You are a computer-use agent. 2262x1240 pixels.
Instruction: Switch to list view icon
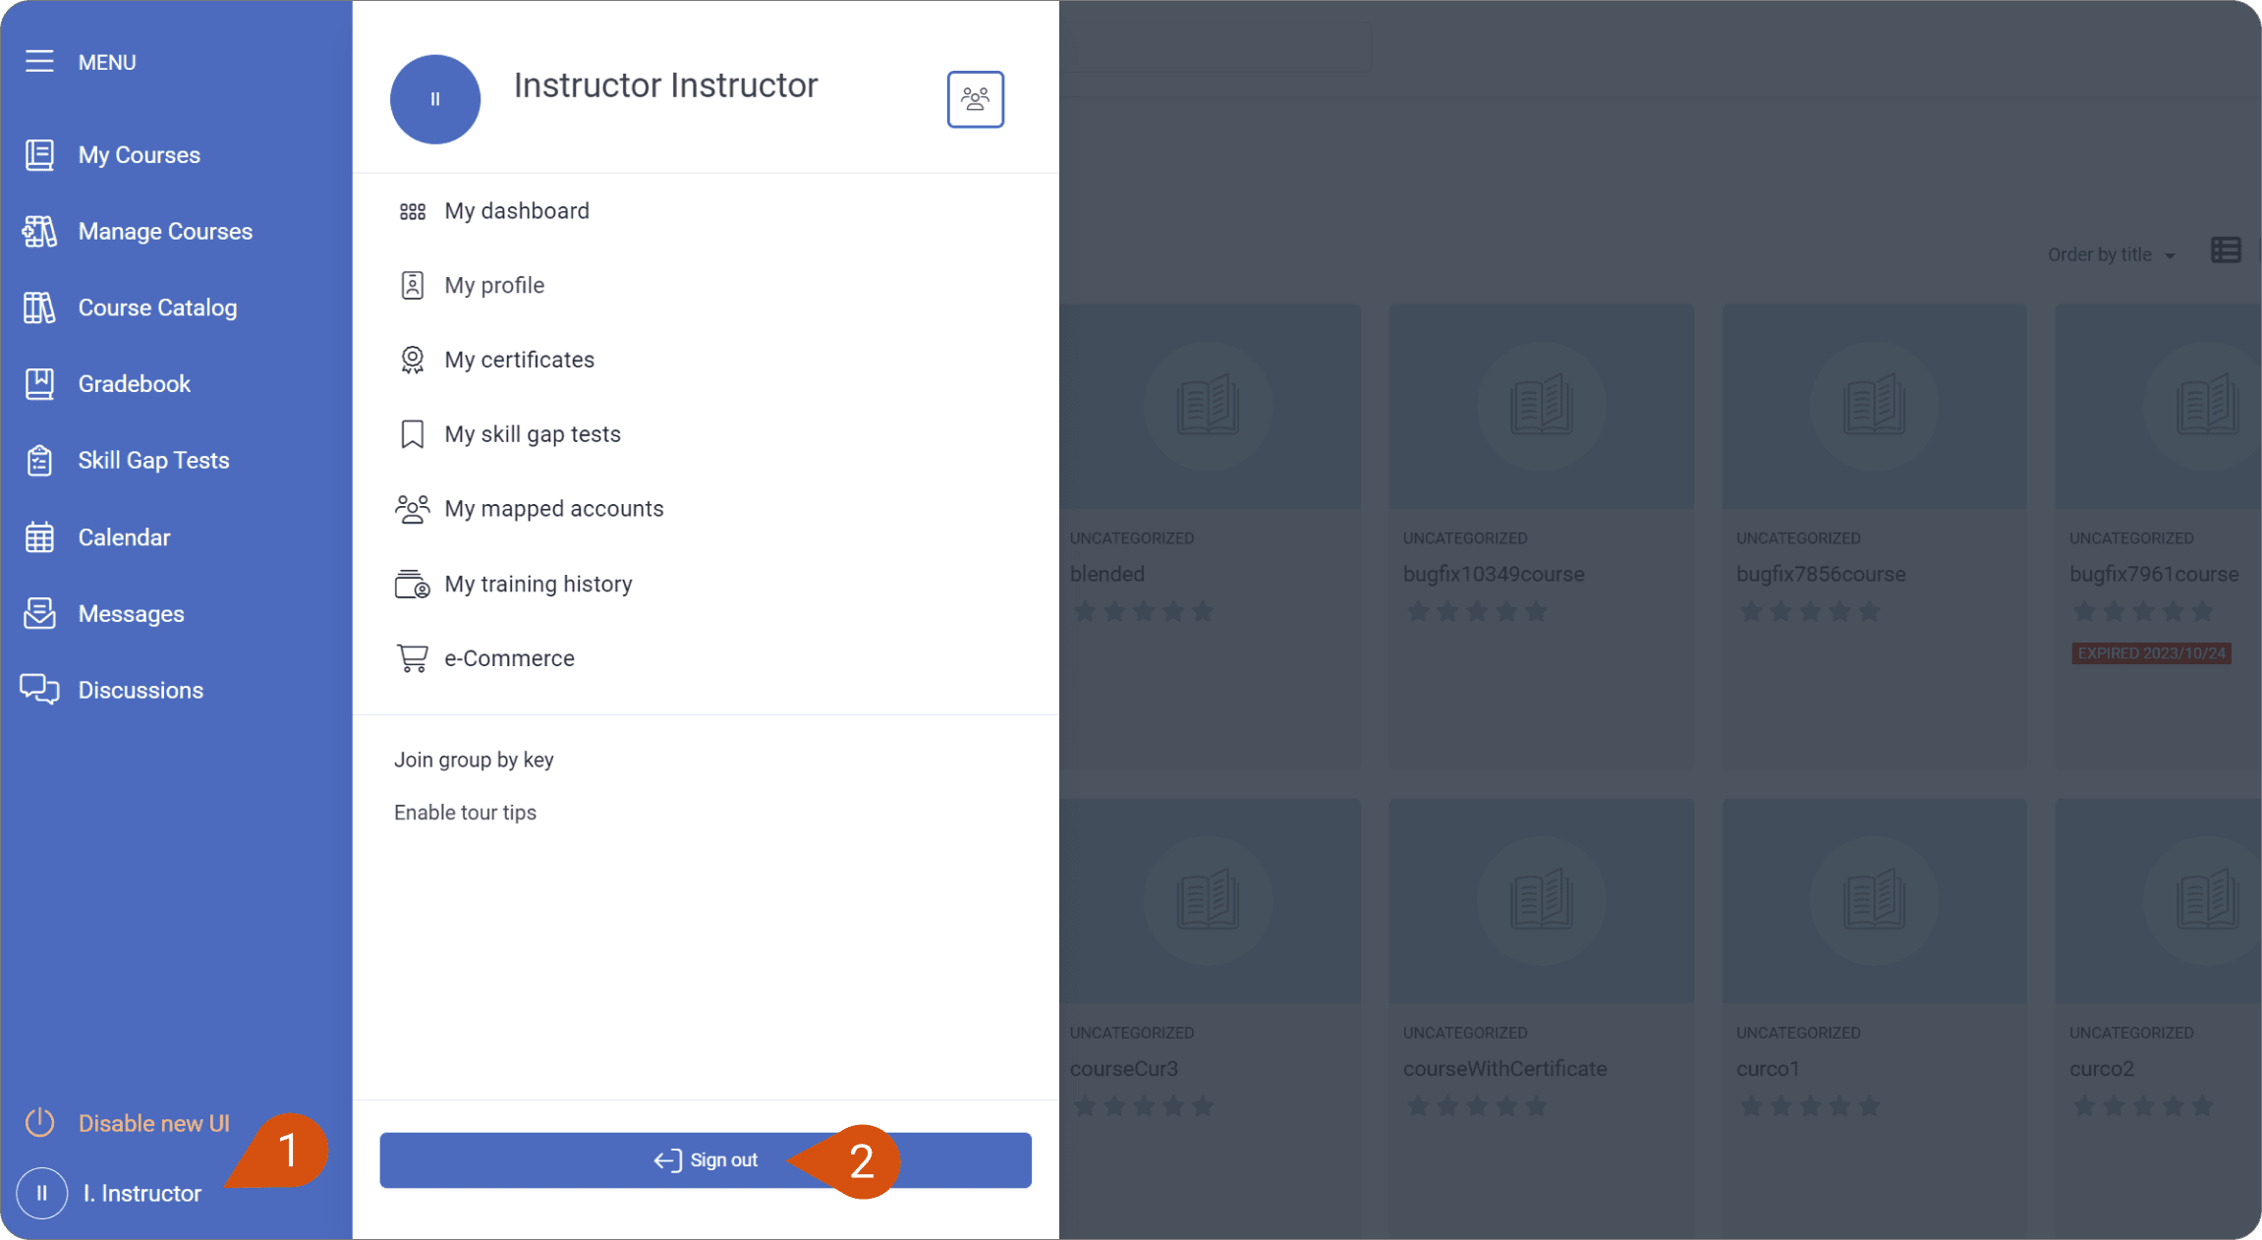[2226, 252]
